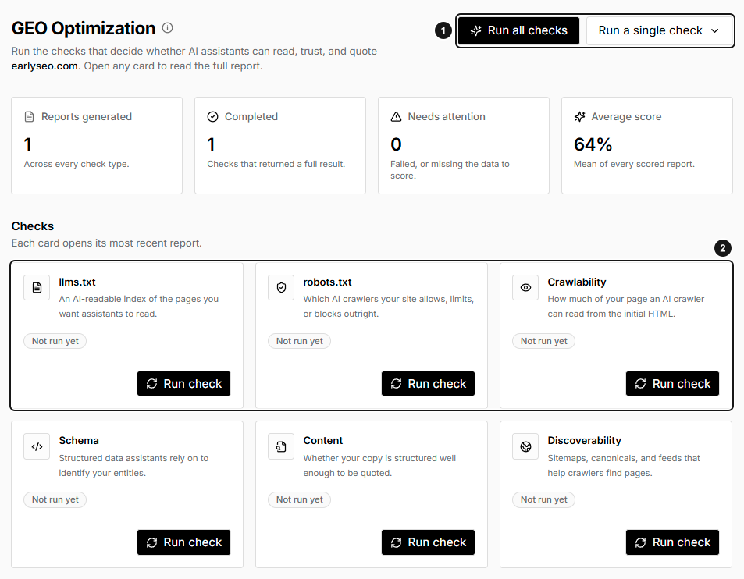The height and width of the screenshot is (579, 744).
Task: Click the checkmark circle icon next to Completed
Action: point(212,116)
